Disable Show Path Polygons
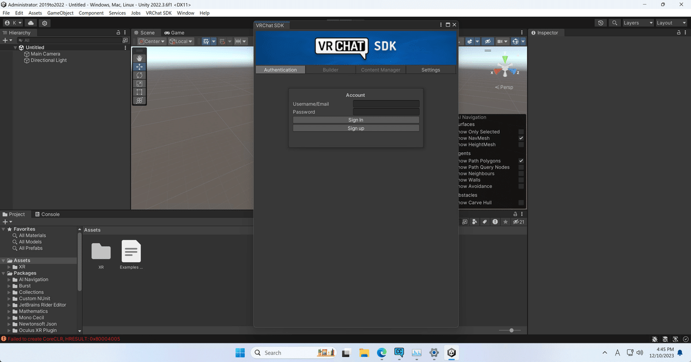The height and width of the screenshot is (362, 691). pyautogui.click(x=521, y=161)
